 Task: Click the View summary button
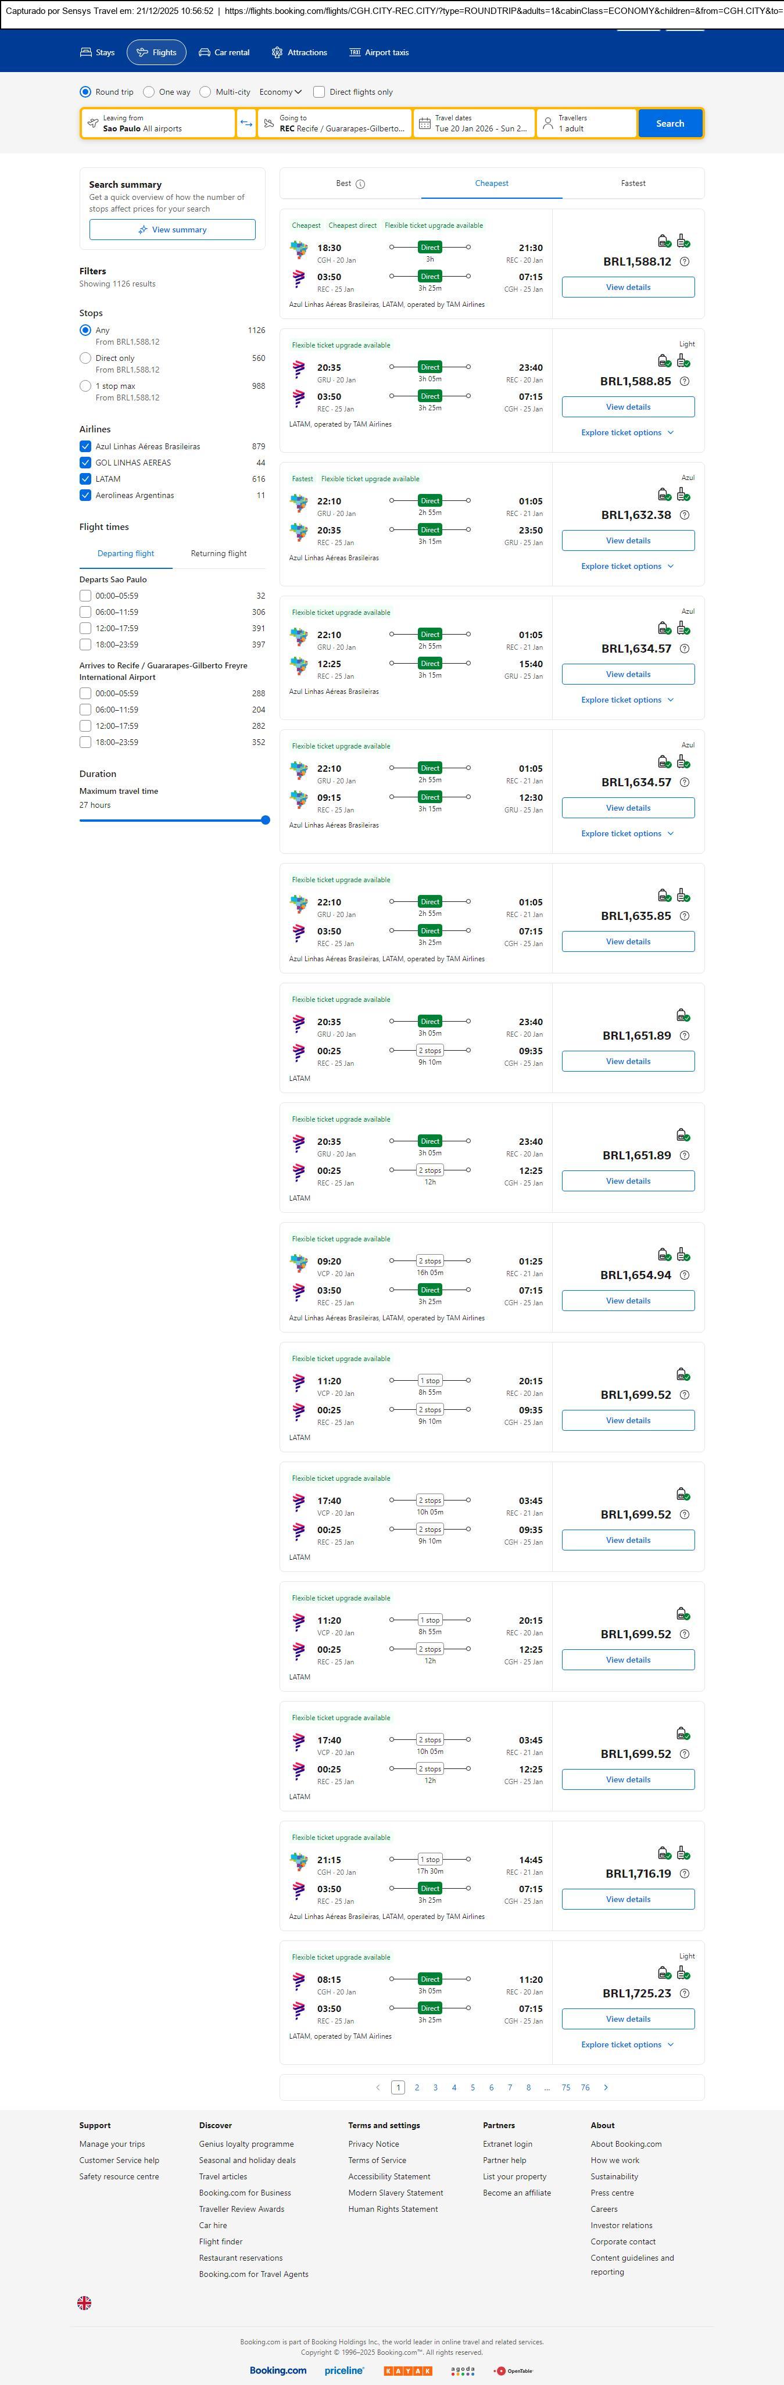coord(172,230)
